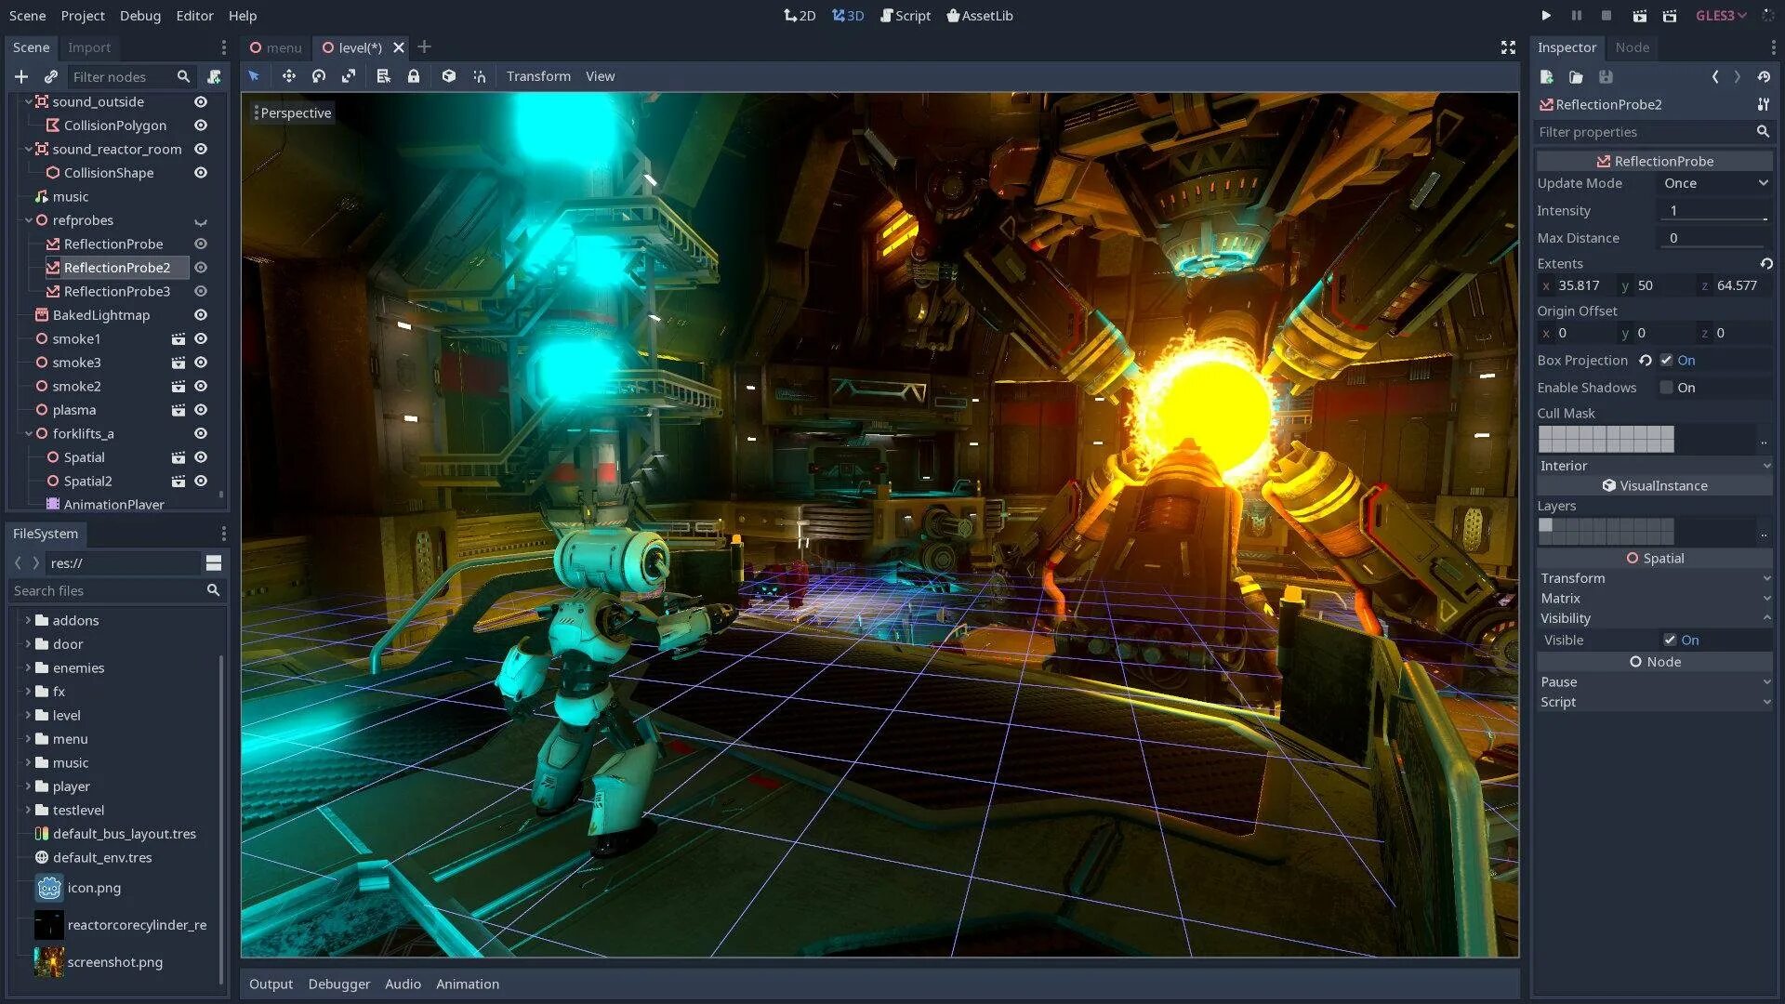Toggle visibility of ReflectionProbe2 node
1785x1004 pixels.
pos(200,267)
